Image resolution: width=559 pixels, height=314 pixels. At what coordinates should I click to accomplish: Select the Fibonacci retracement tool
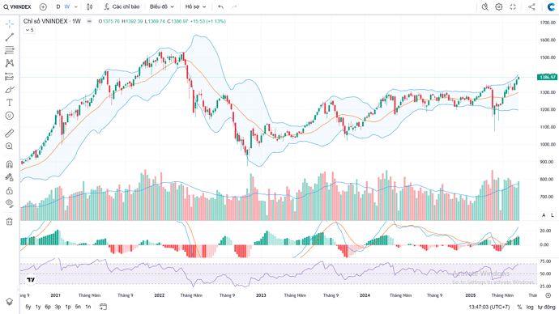(10, 50)
